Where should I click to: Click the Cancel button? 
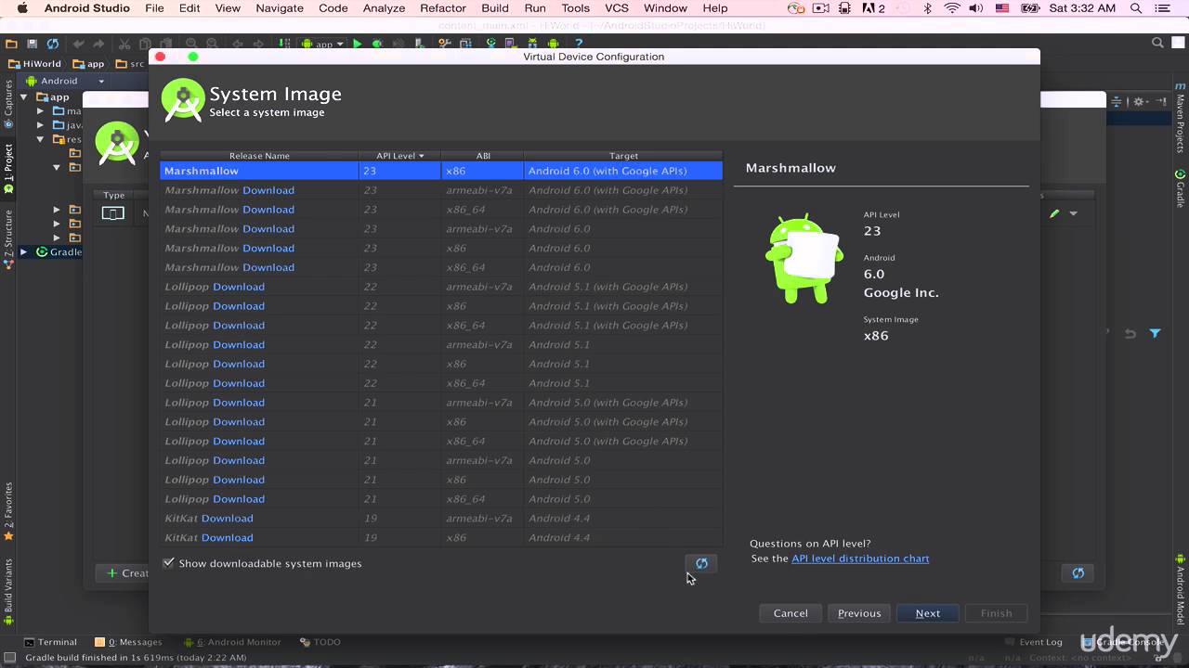coord(790,613)
